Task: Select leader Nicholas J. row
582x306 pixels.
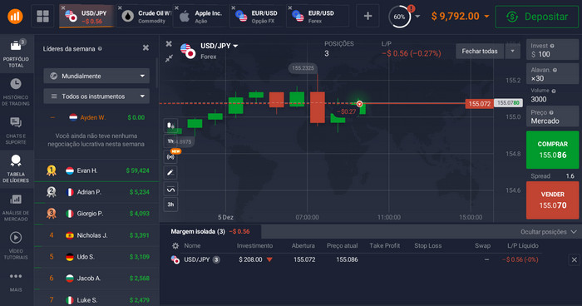Action: (x=96, y=235)
